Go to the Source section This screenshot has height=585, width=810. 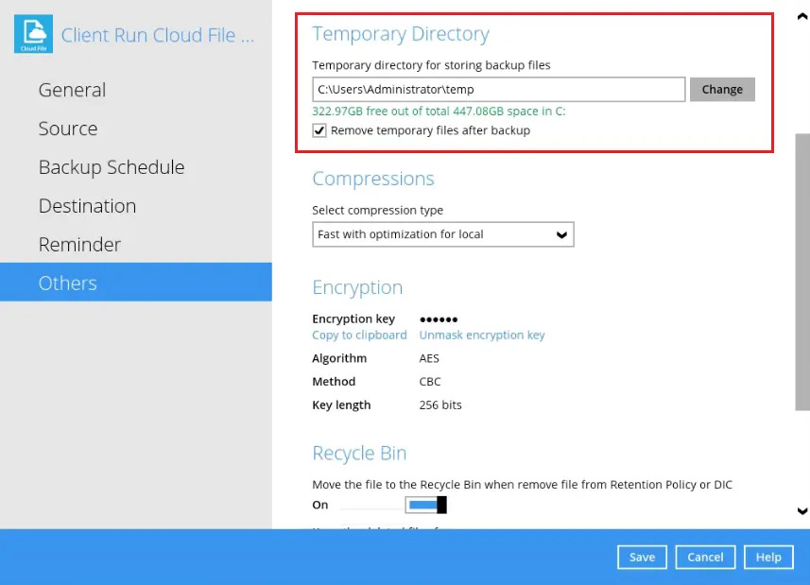click(x=67, y=129)
